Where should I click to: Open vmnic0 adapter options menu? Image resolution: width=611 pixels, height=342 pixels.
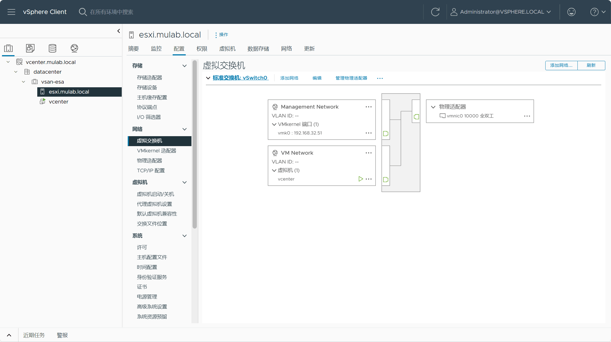pos(527,116)
